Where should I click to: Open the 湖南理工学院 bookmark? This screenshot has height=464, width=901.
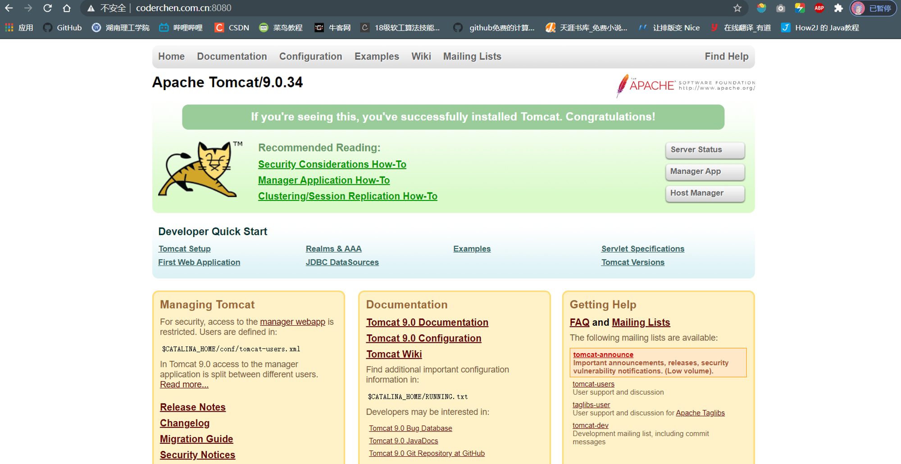pos(120,27)
